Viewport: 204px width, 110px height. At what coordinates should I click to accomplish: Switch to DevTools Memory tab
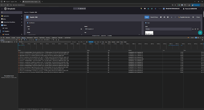tap(36, 38)
